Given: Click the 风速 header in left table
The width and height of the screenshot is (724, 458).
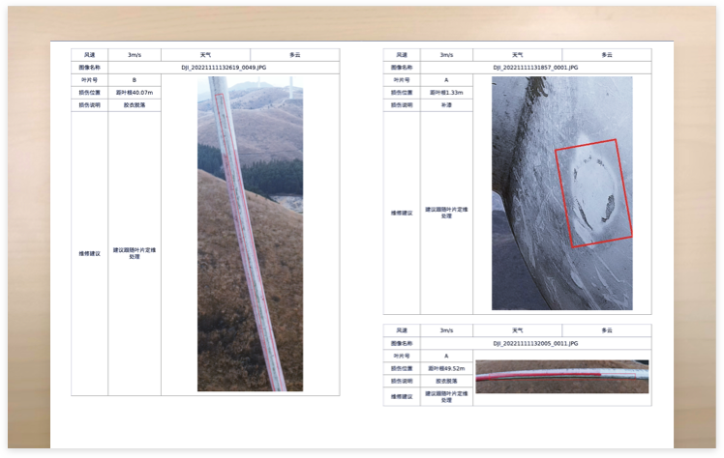Looking at the screenshot, I should [89, 55].
